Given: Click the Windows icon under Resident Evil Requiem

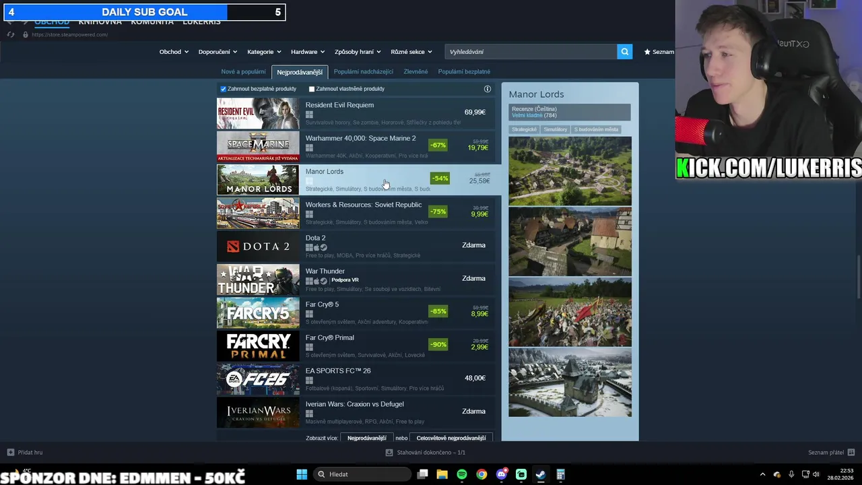Looking at the screenshot, I should [309, 115].
